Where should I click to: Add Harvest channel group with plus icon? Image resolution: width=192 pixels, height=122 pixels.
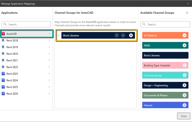tap(184, 105)
